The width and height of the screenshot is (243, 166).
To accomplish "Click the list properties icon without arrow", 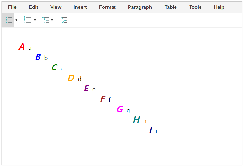I will (x=64, y=20).
